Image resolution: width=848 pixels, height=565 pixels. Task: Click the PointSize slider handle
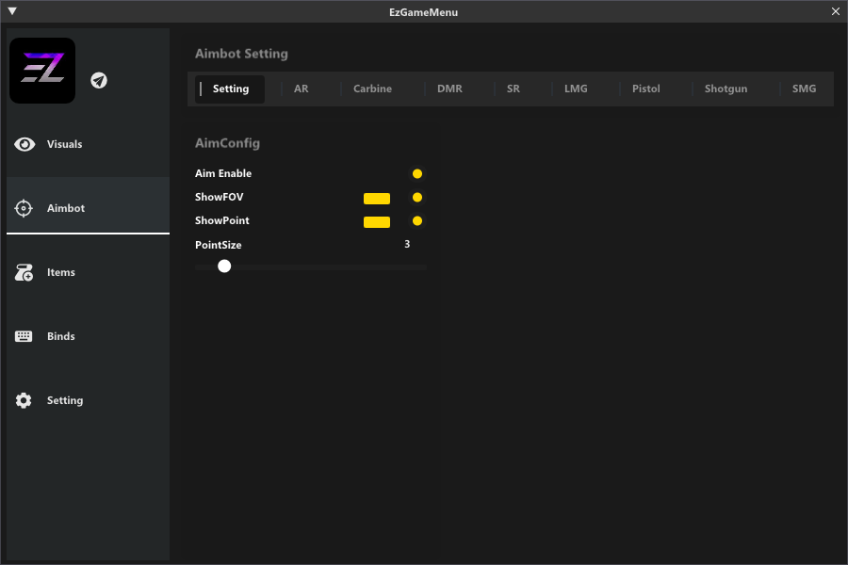224,266
